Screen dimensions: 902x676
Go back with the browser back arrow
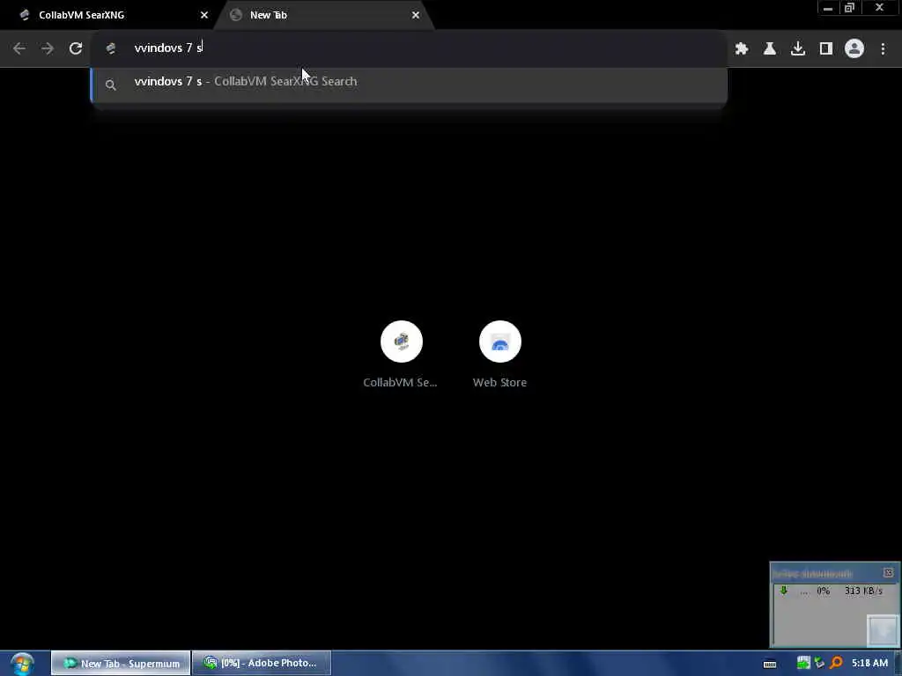point(19,48)
